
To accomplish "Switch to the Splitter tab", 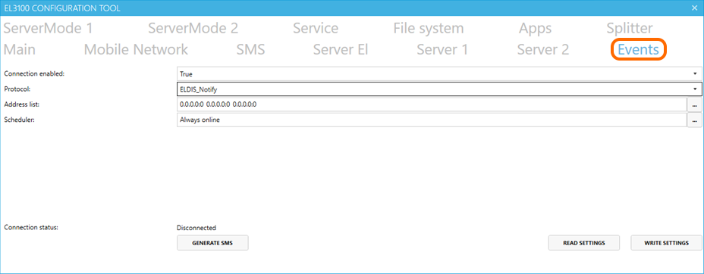I will coord(630,28).
